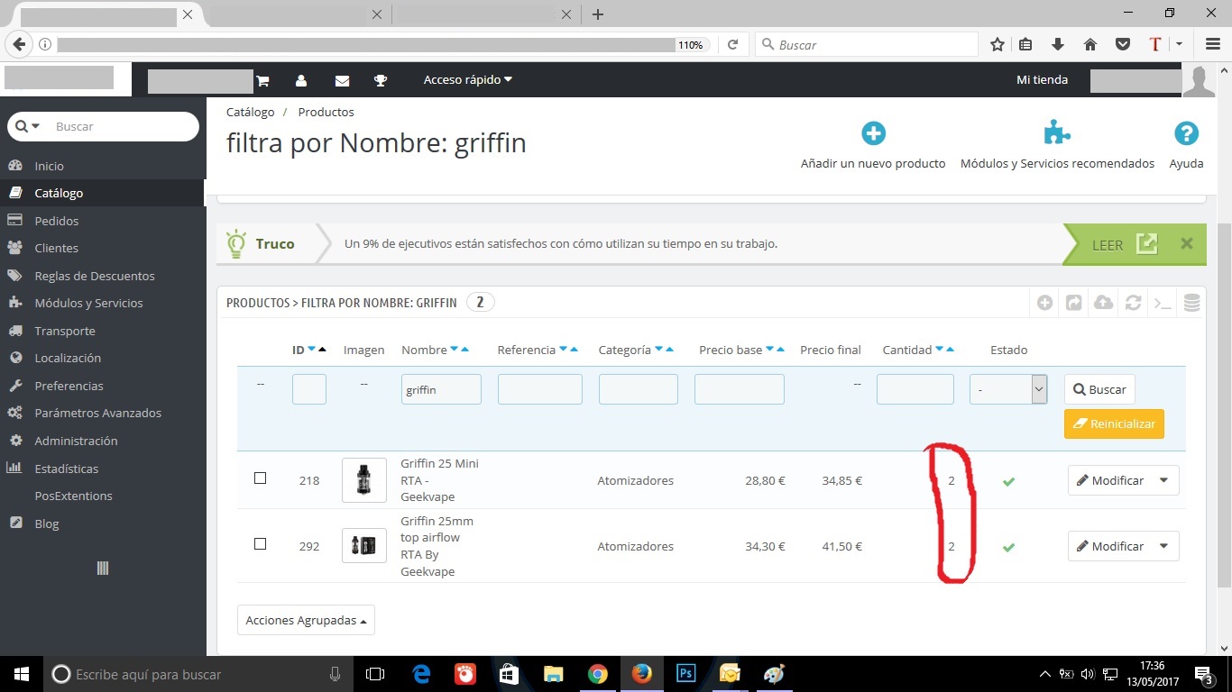Toggle enabled status check for product 292

[x=1008, y=547]
